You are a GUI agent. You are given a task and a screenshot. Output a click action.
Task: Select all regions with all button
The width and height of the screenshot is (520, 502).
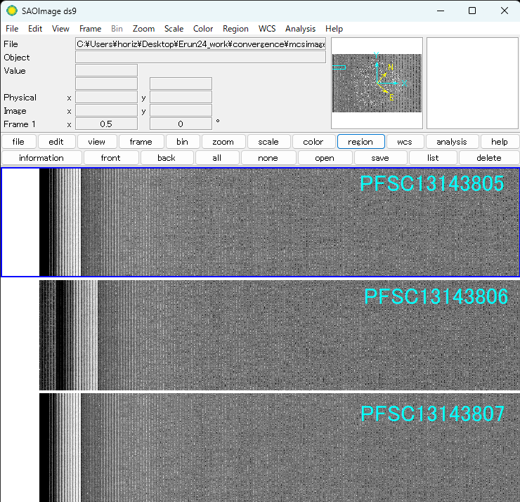[217, 158]
